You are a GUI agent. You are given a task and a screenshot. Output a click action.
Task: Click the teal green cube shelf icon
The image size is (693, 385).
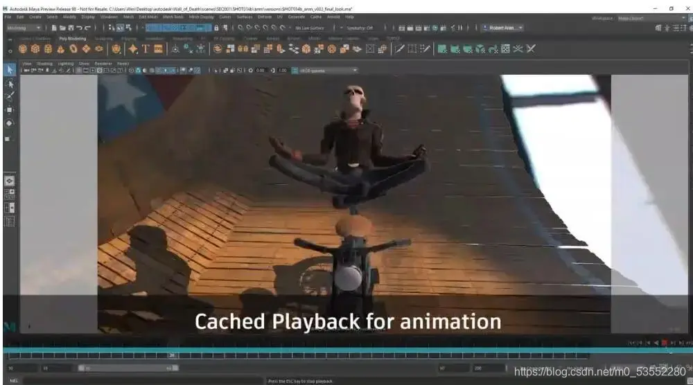(x=480, y=49)
